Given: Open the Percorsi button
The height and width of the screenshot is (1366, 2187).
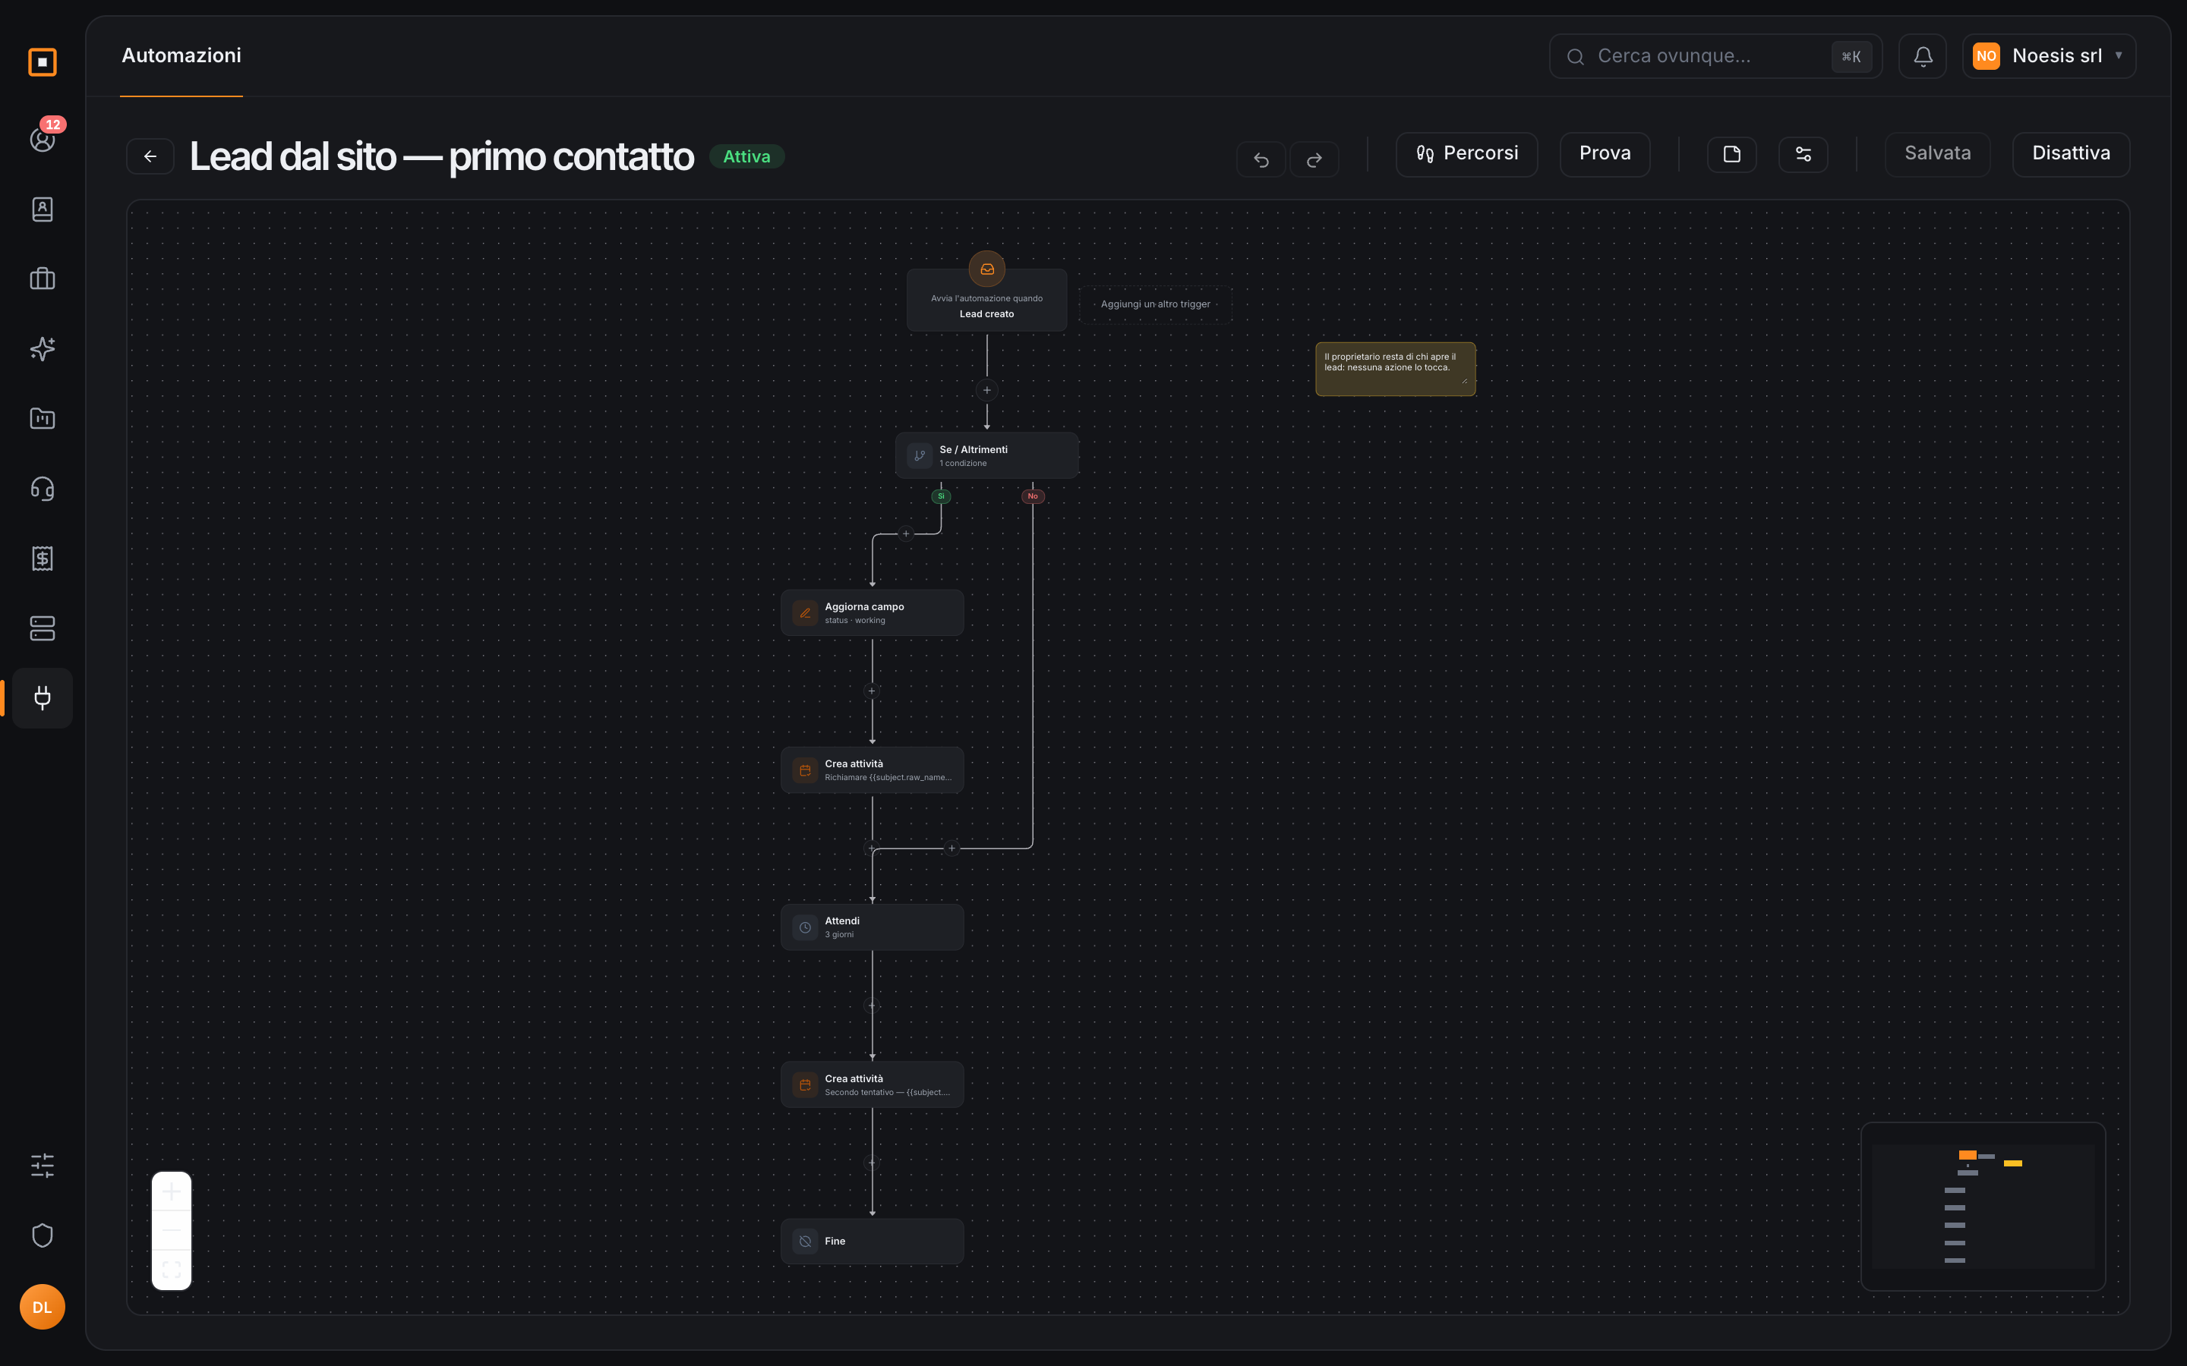Looking at the screenshot, I should click(x=1467, y=155).
